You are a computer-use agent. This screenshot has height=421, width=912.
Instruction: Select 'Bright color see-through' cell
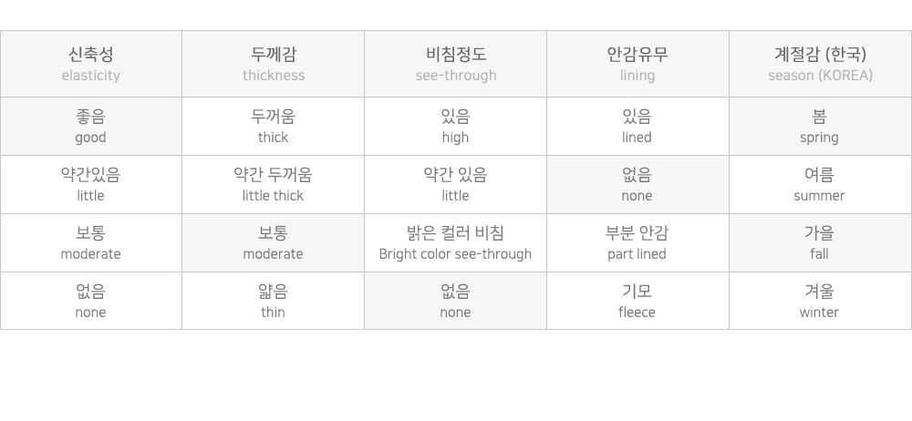(x=455, y=242)
